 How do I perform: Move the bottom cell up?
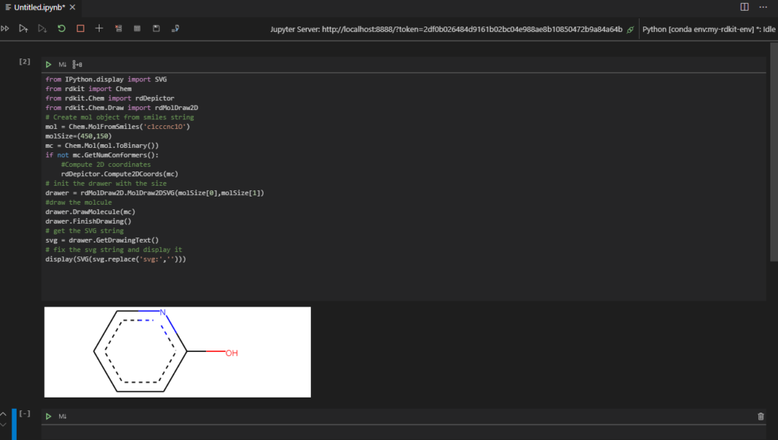pos(4,413)
